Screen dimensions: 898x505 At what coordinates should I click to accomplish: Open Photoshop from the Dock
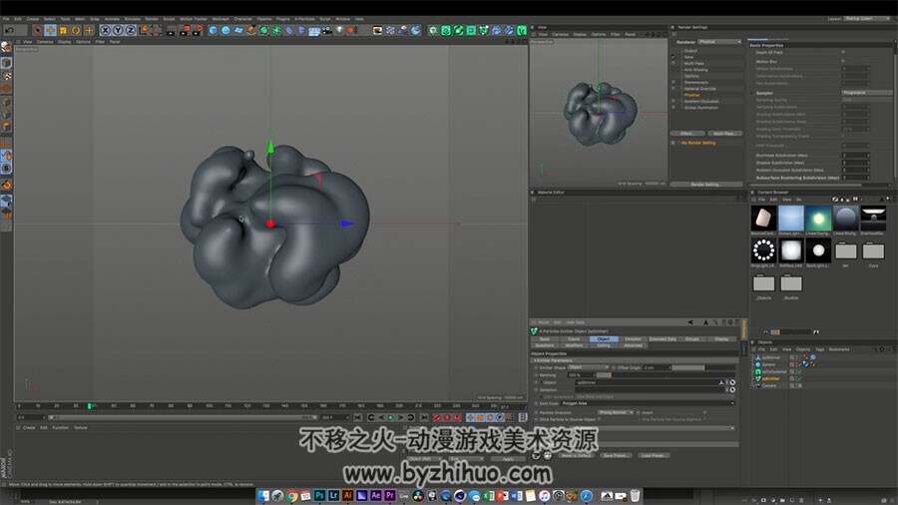[x=319, y=495]
